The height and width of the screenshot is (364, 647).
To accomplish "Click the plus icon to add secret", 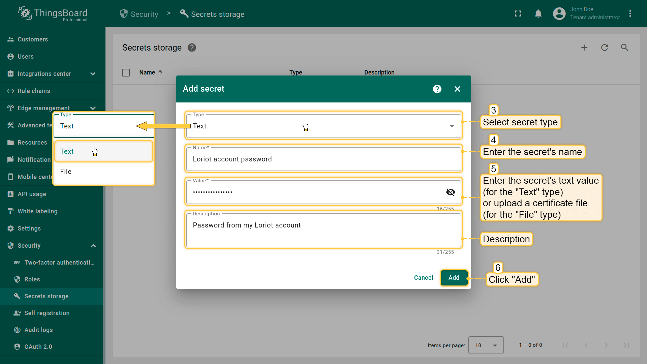I will (584, 48).
